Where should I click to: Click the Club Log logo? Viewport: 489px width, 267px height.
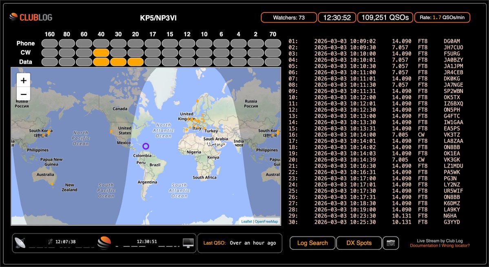(x=31, y=17)
